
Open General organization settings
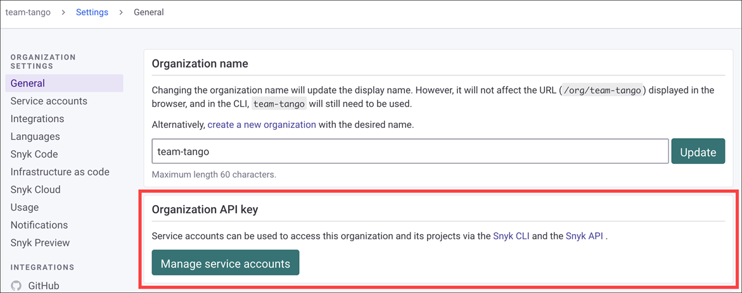coord(65,83)
